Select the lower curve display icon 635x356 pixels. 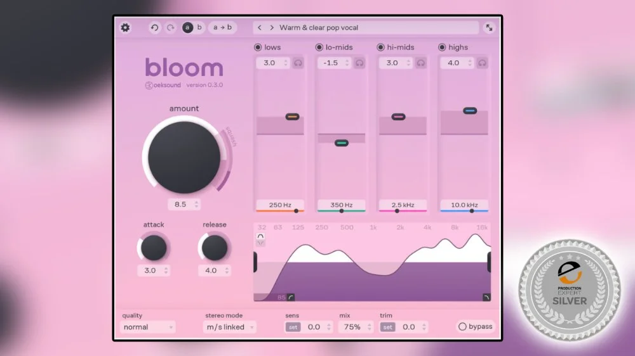(x=260, y=243)
